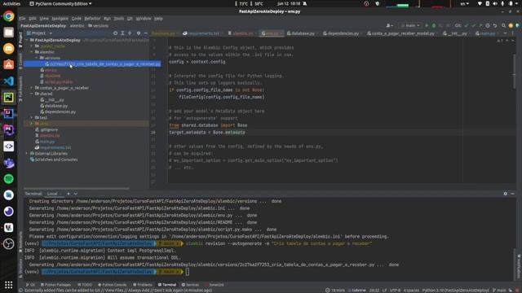Expand the test folder
The width and height of the screenshot is (522, 293).
(32, 117)
